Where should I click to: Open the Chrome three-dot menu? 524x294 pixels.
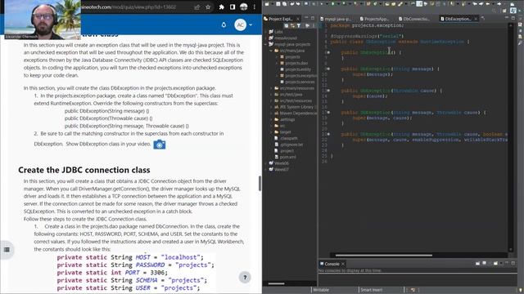255,7
